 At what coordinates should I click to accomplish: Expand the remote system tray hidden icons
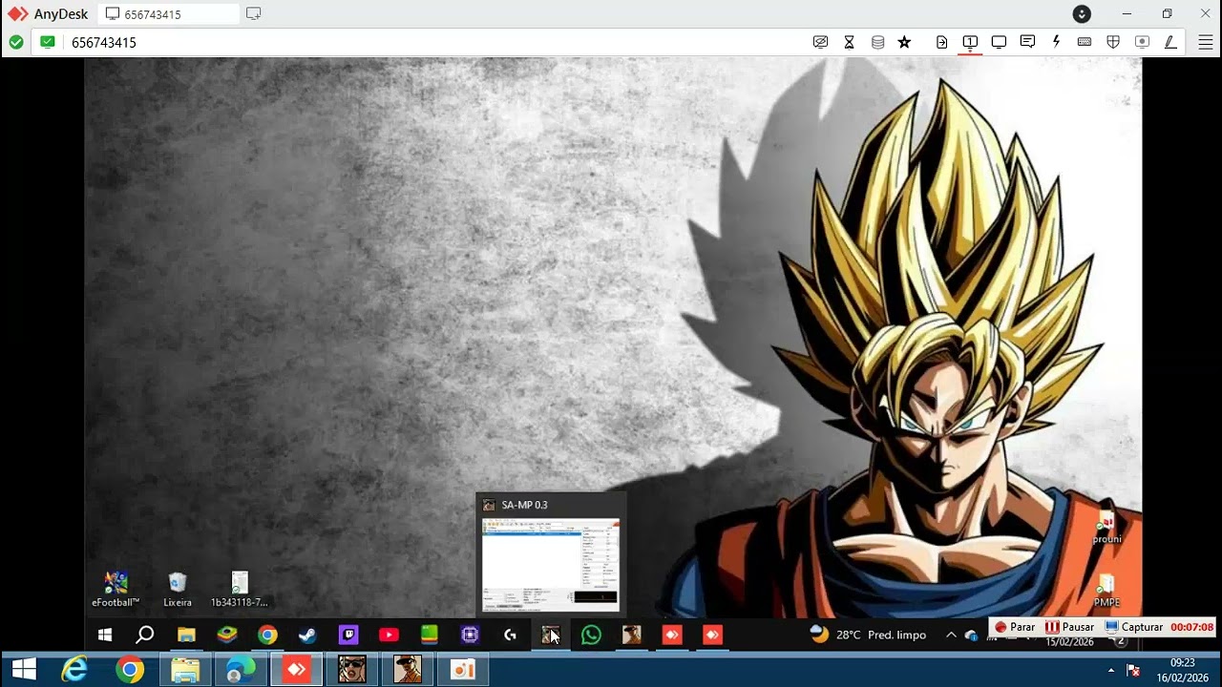tap(951, 635)
